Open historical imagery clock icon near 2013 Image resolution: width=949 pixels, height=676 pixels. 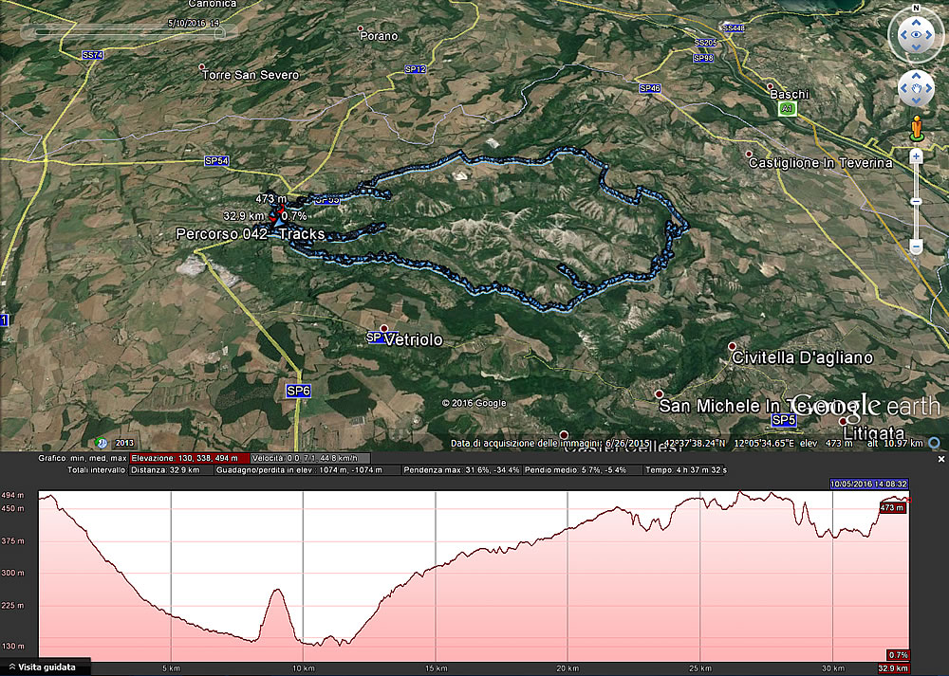[101, 443]
